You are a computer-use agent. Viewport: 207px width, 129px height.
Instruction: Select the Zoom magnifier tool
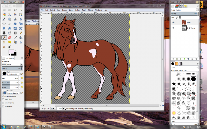click(x=10, y=19)
